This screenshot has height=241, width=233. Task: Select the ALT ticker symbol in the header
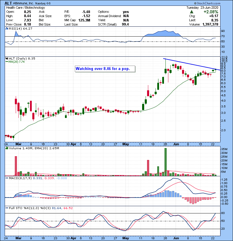pyautogui.click(x=8, y=3)
